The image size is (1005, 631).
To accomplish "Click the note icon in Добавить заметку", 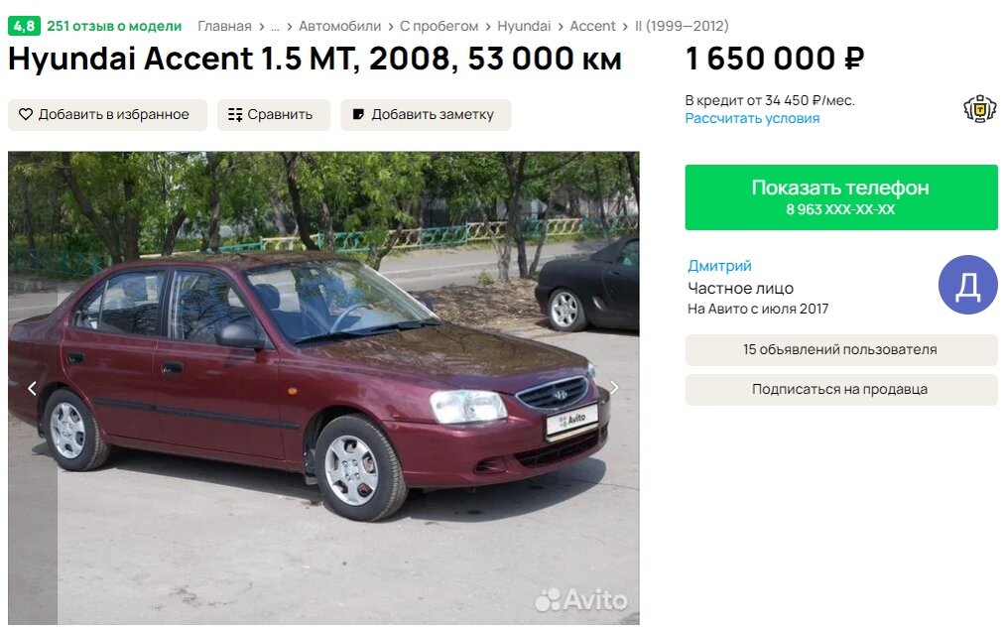I will [359, 115].
